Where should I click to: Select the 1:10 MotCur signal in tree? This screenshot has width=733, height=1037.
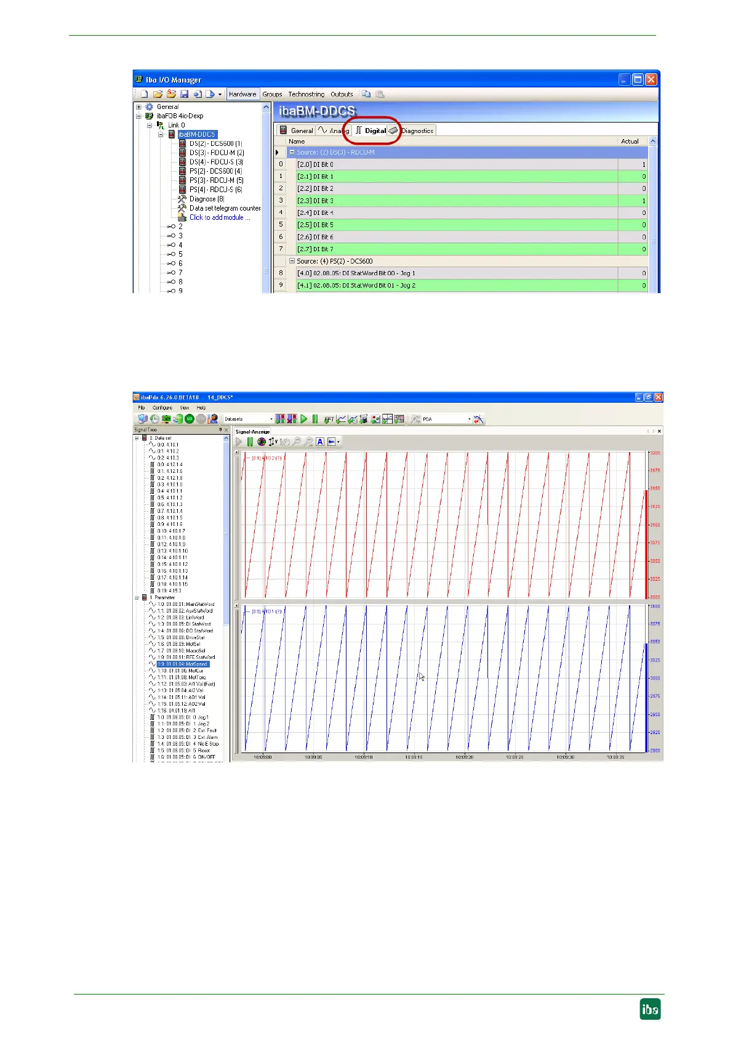pyautogui.click(x=180, y=671)
